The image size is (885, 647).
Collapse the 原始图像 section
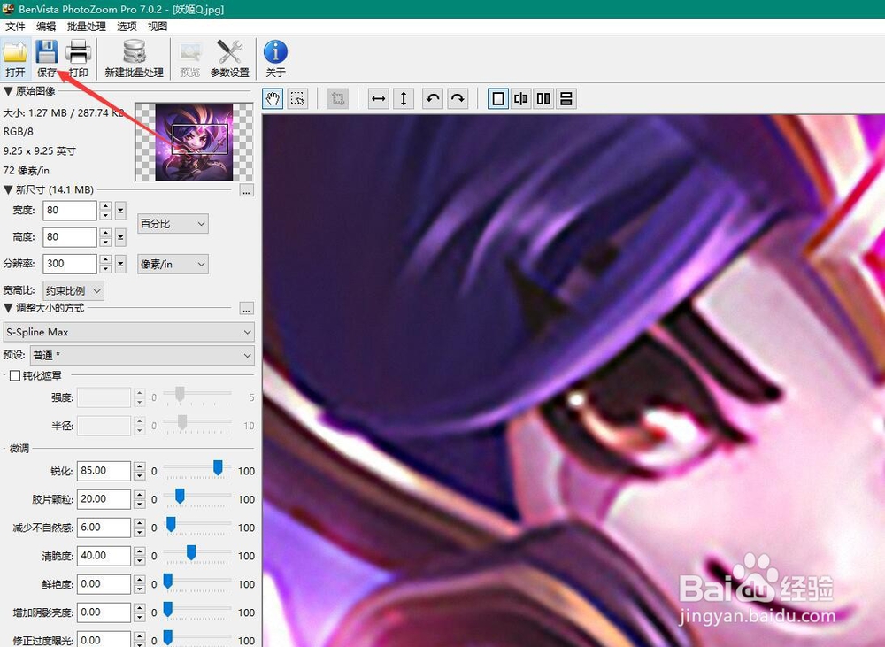9,91
